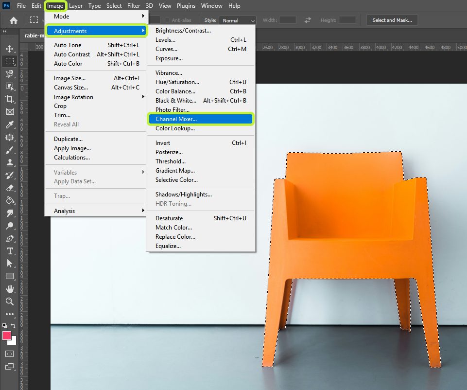This screenshot has height=390, width=467.
Task: Select the History Brush tool
Action: pos(10,175)
